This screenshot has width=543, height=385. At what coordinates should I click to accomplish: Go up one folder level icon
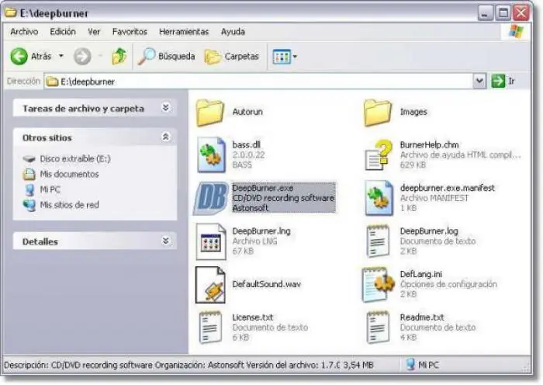click(x=119, y=56)
